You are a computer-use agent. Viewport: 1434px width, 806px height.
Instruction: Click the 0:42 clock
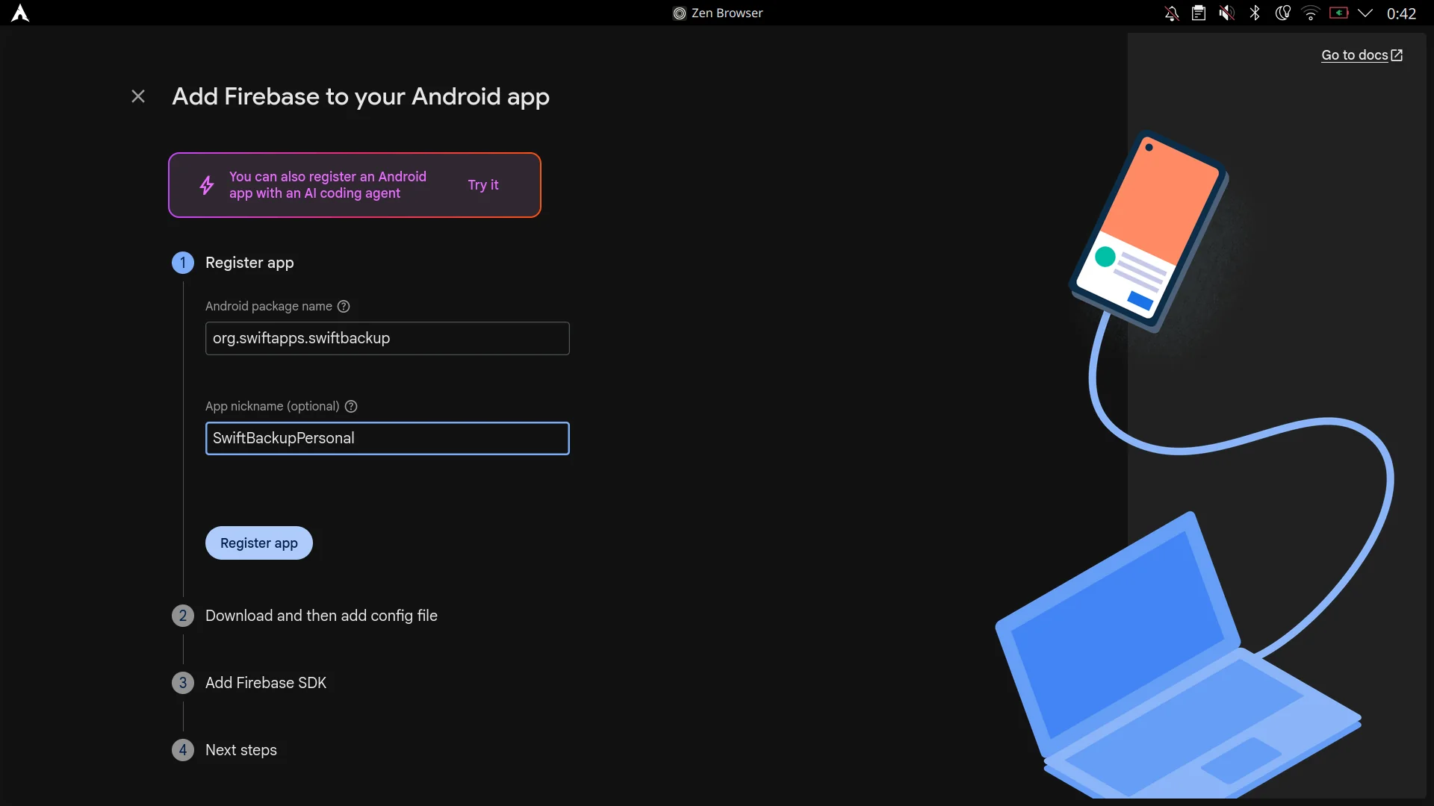click(1401, 13)
